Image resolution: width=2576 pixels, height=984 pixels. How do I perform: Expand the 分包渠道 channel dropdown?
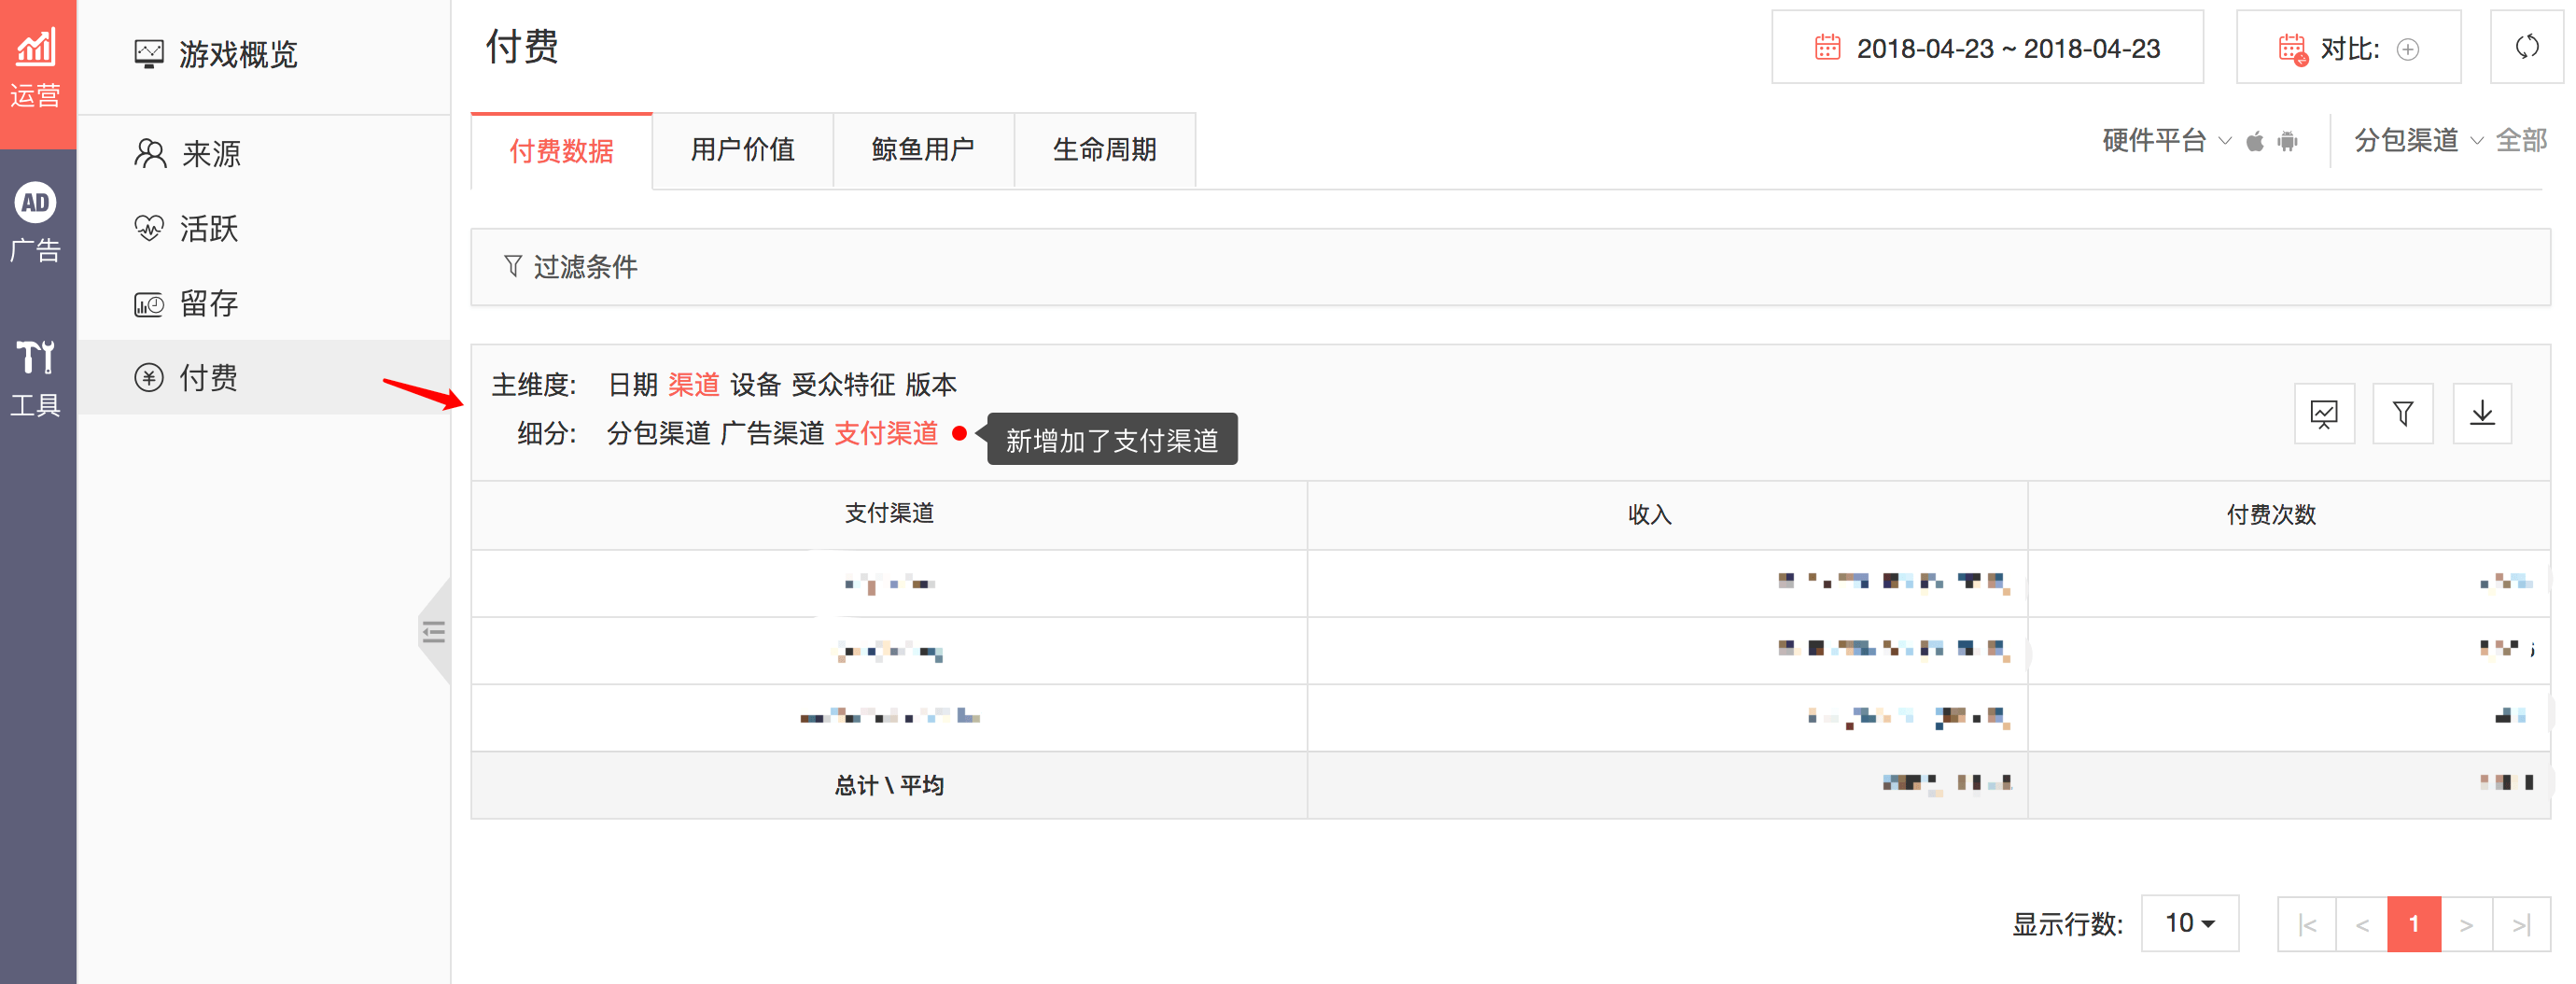coord(2418,141)
